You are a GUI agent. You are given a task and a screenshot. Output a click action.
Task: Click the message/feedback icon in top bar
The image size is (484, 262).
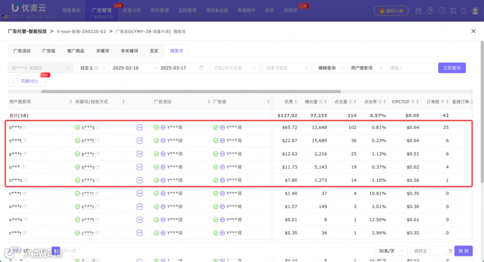click(x=442, y=10)
